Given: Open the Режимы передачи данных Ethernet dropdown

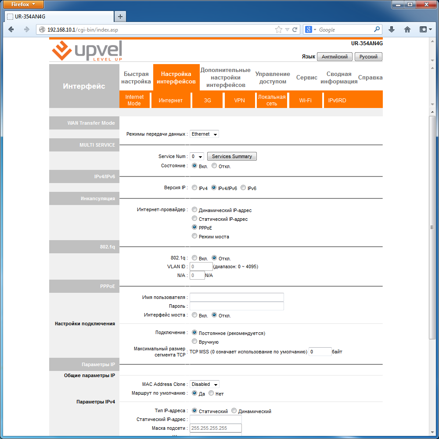Looking at the screenshot, I should click(204, 134).
